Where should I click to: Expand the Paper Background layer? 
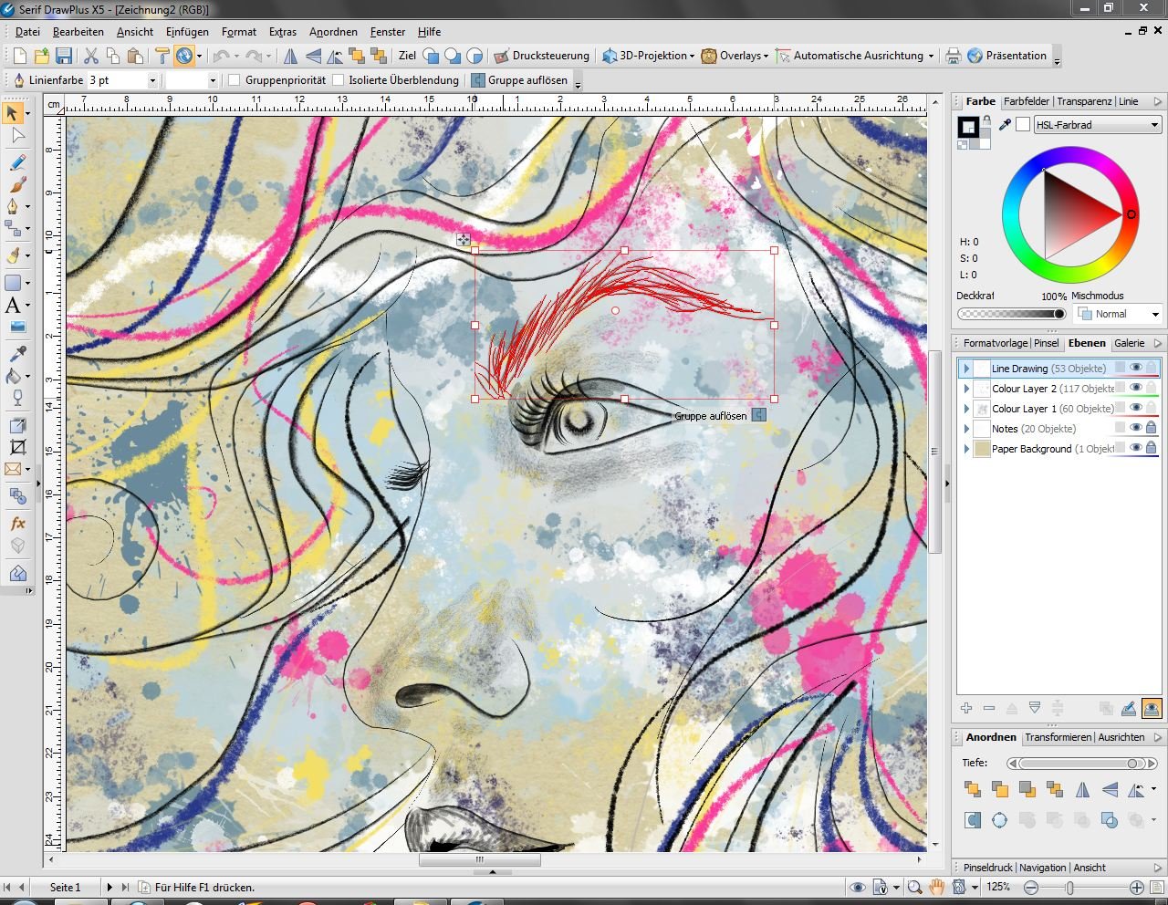[x=966, y=449]
